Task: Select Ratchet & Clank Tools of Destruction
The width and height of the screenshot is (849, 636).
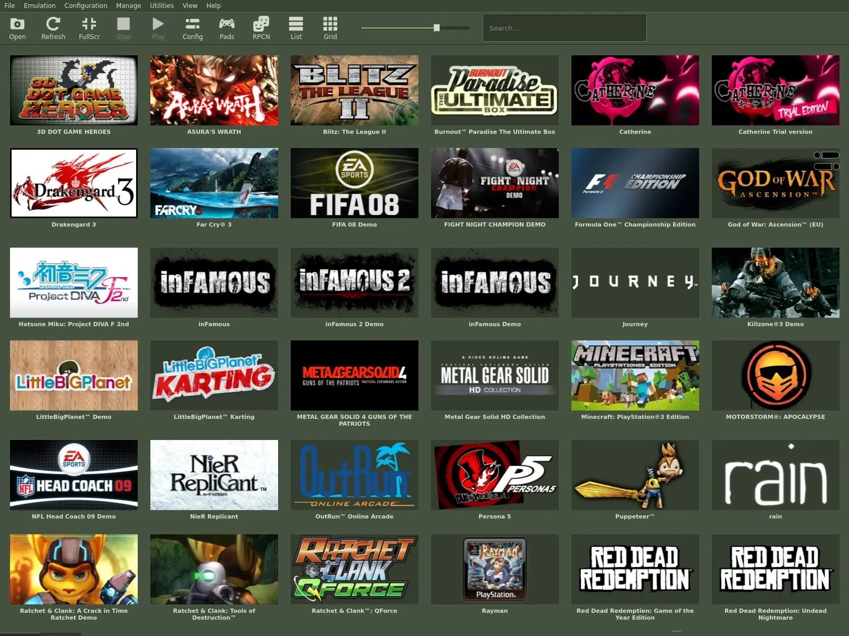Action: coord(214,569)
